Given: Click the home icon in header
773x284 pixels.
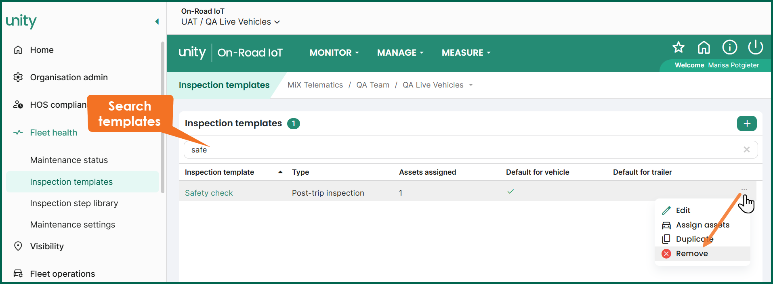Looking at the screenshot, I should (704, 48).
